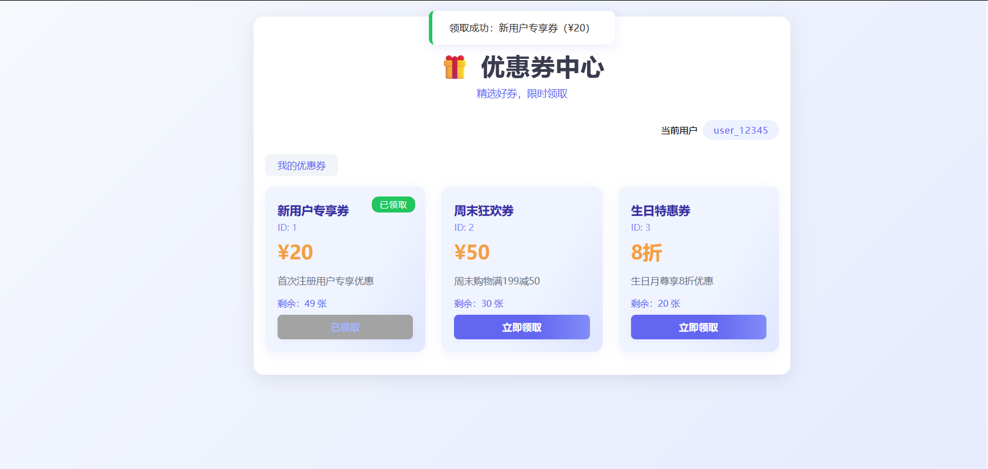Click the text 生日月尊享8折优惠
Image resolution: width=988 pixels, height=469 pixels.
coord(672,281)
